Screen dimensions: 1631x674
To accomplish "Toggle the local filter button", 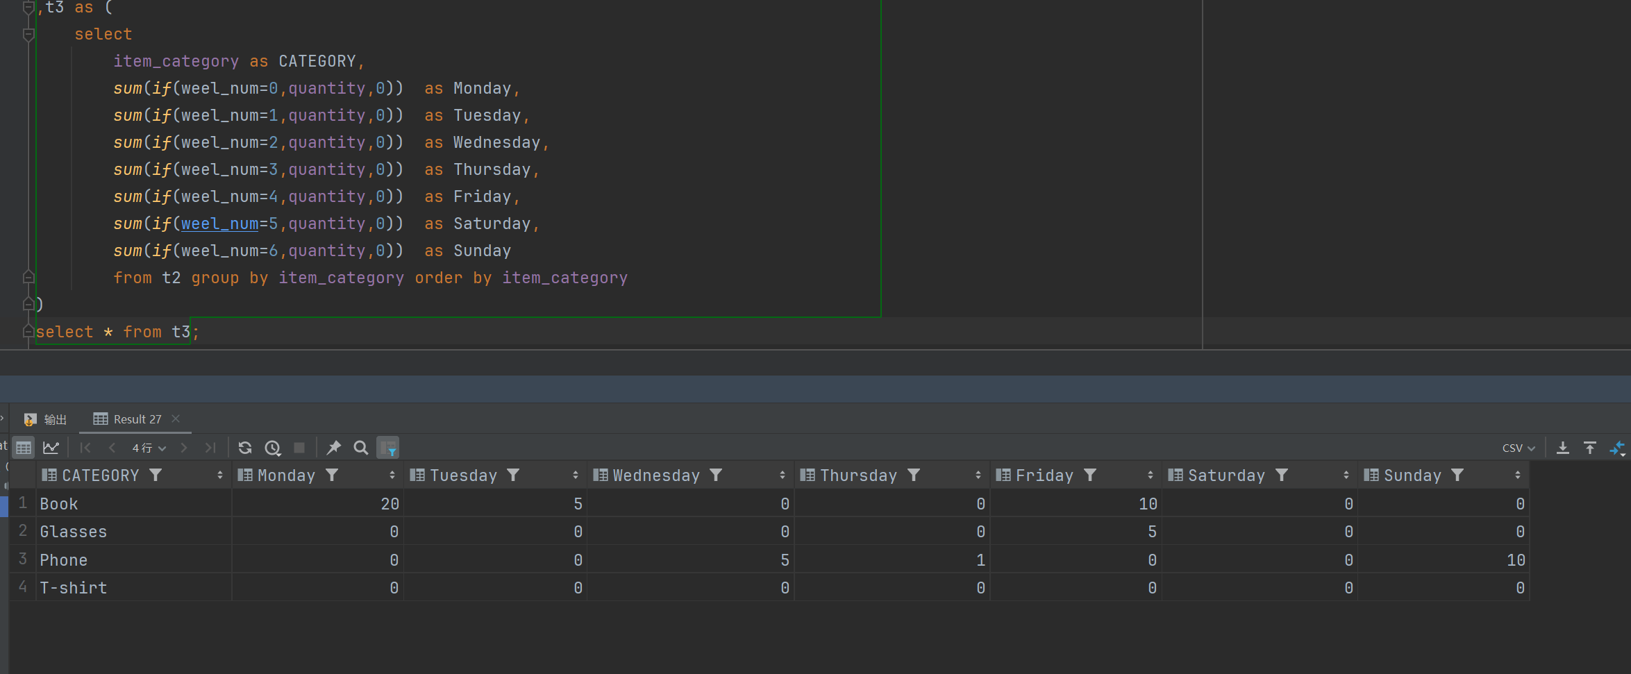I will point(388,448).
